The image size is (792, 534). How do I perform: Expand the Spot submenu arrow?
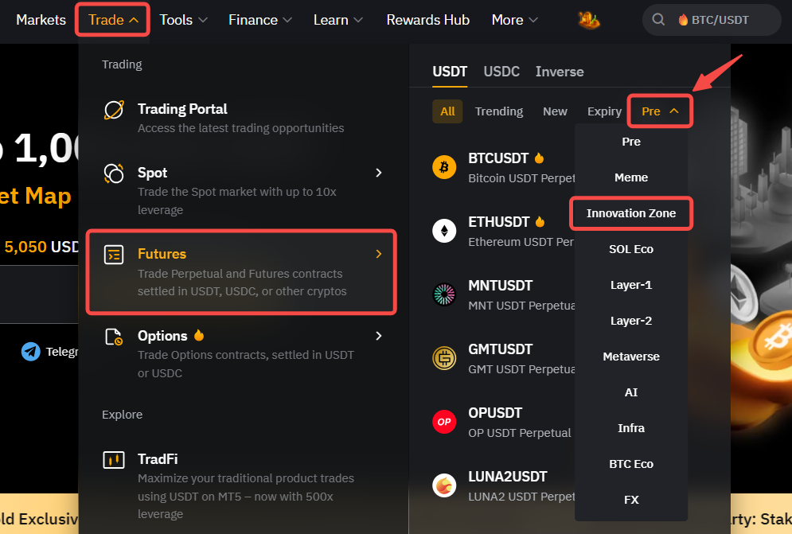(x=379, y=173)
